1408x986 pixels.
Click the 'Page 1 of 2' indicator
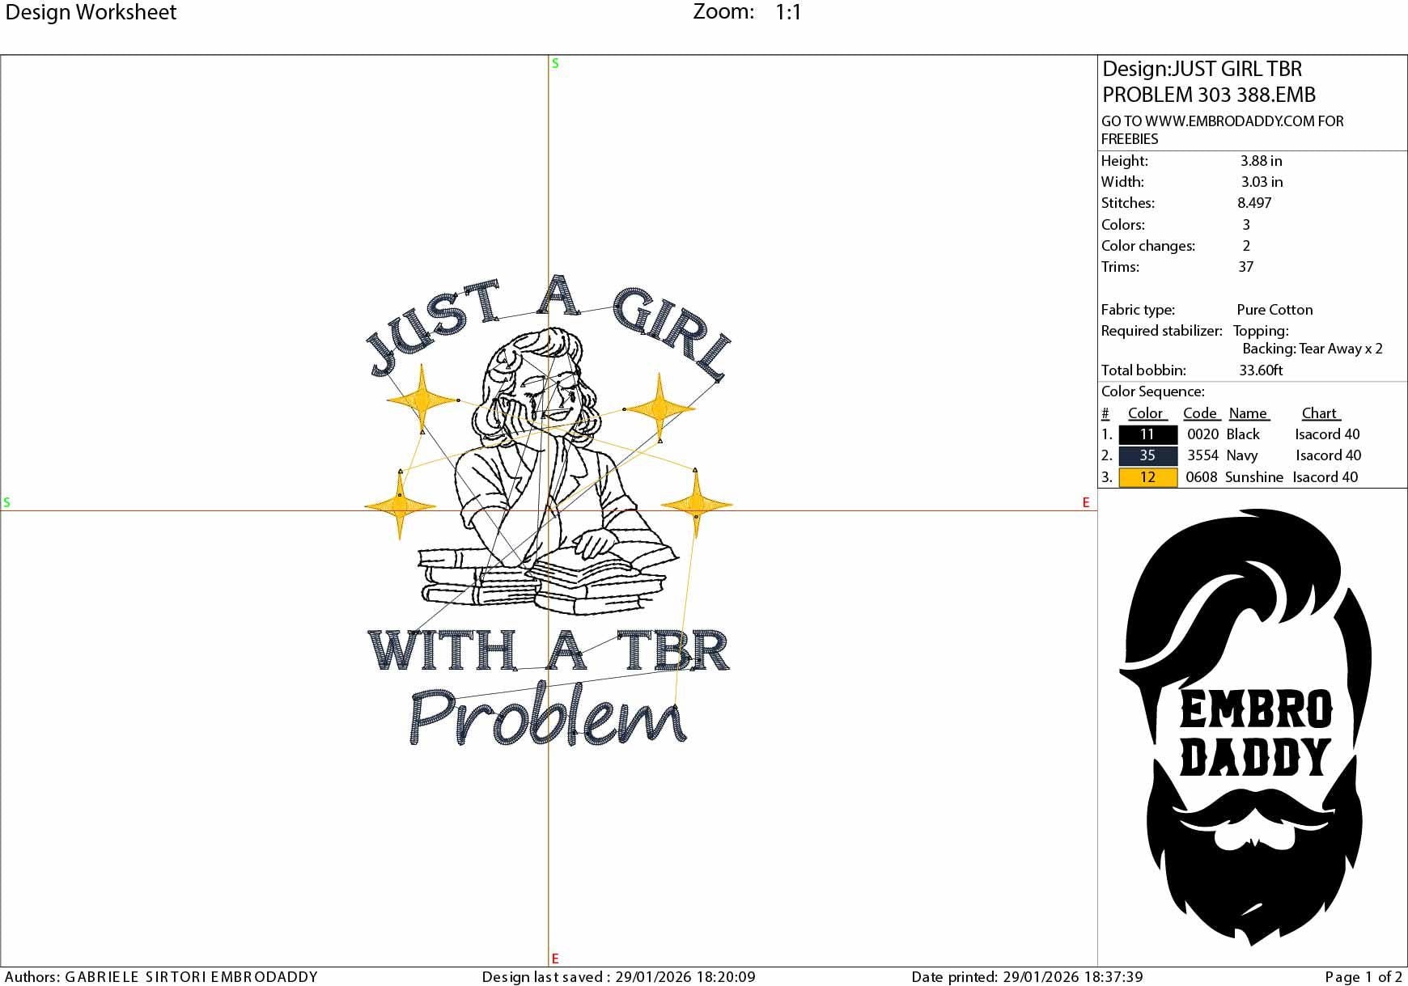pos(1363,977)
